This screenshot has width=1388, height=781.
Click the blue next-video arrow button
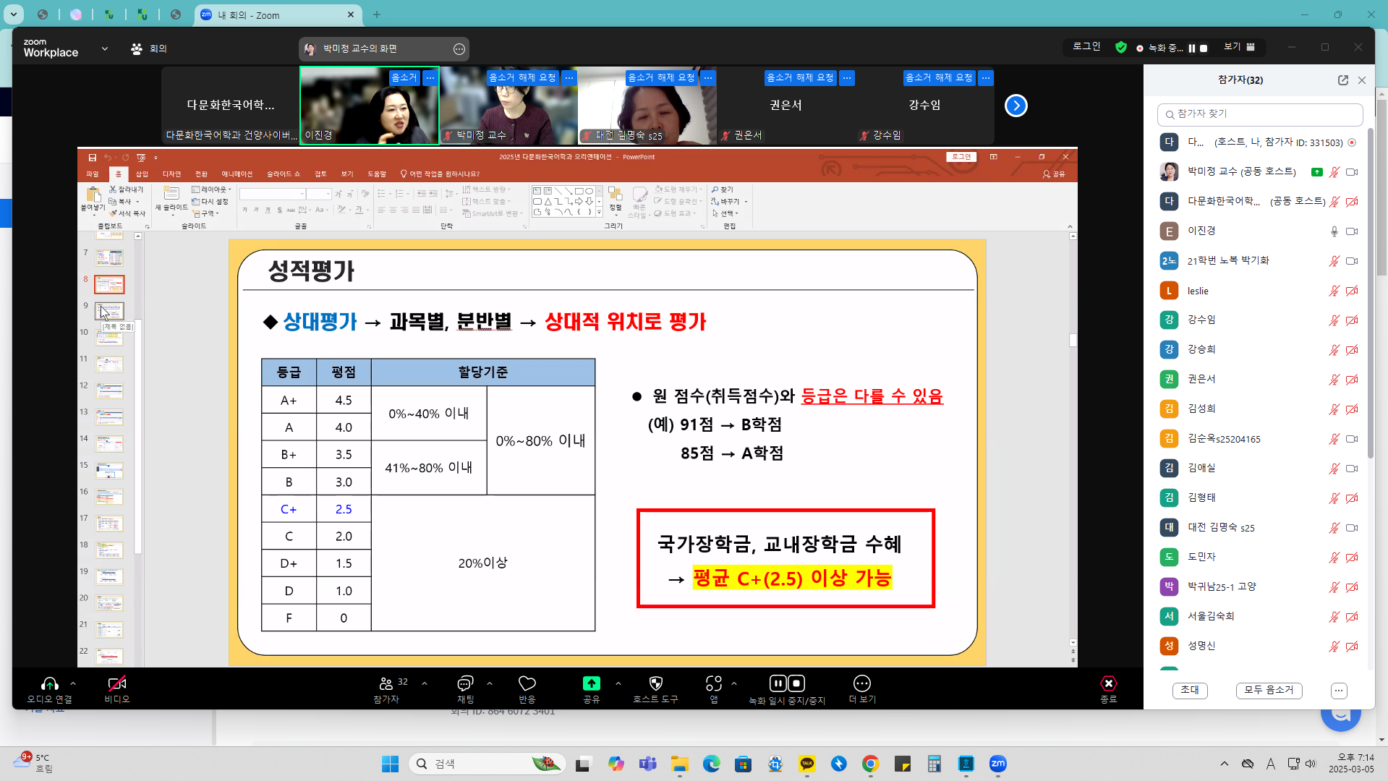[x=1016, y=106]
